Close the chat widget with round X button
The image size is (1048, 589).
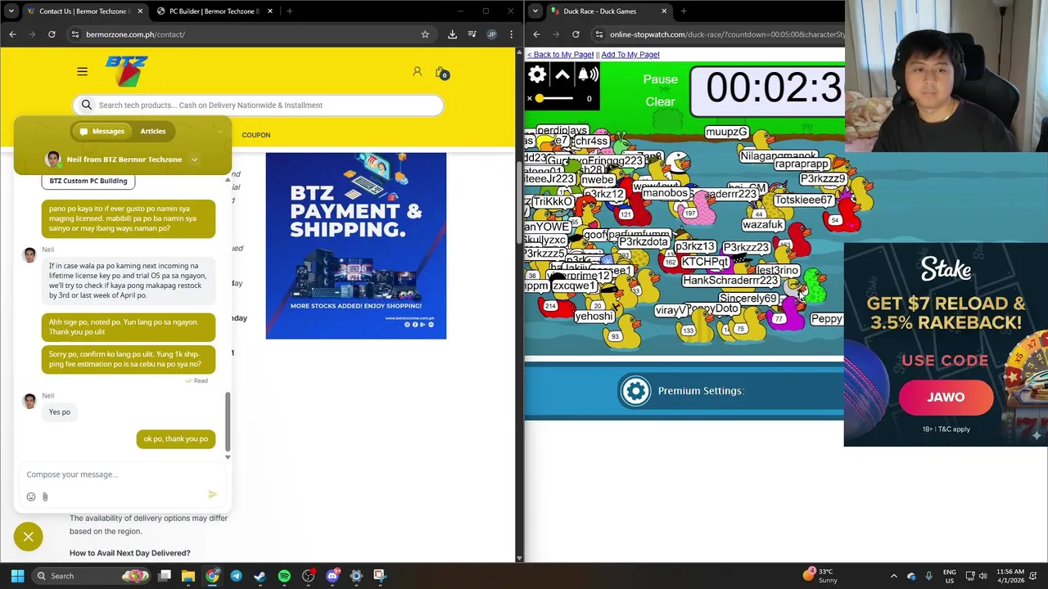pos(28,537)
